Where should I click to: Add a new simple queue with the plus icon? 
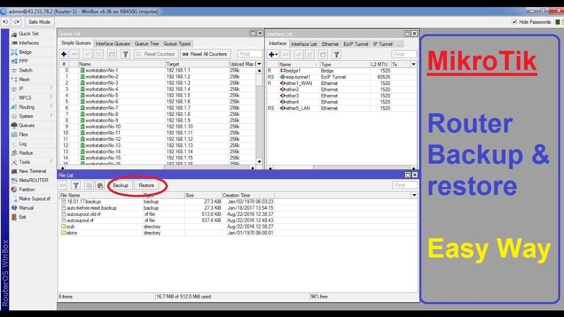point(64,54)
